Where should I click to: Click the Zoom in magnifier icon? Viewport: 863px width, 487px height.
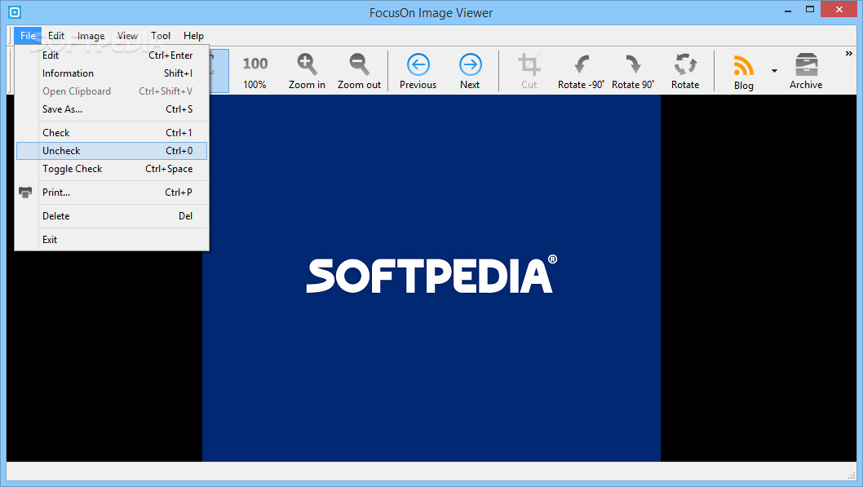tap(308, 65)
